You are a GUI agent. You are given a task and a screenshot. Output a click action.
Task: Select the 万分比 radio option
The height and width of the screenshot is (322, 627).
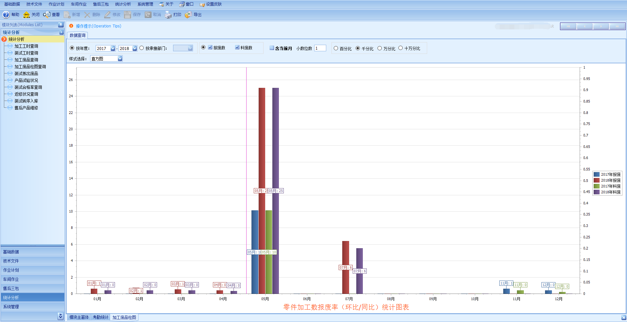[379, 48]
